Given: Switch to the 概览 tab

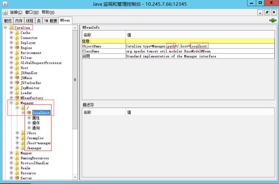Looking at the screenshot, I should (x=8, y=21).
